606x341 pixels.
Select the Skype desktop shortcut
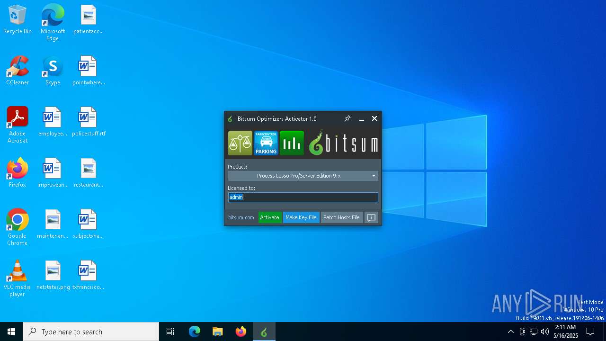pyautogui.click(x=53, y=71)
